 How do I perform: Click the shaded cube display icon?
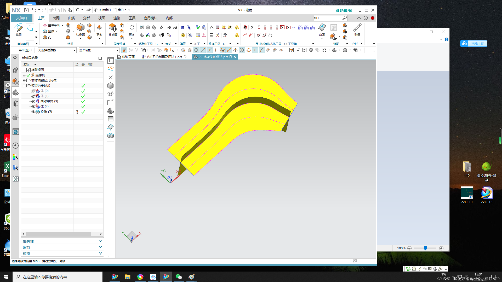111,86
